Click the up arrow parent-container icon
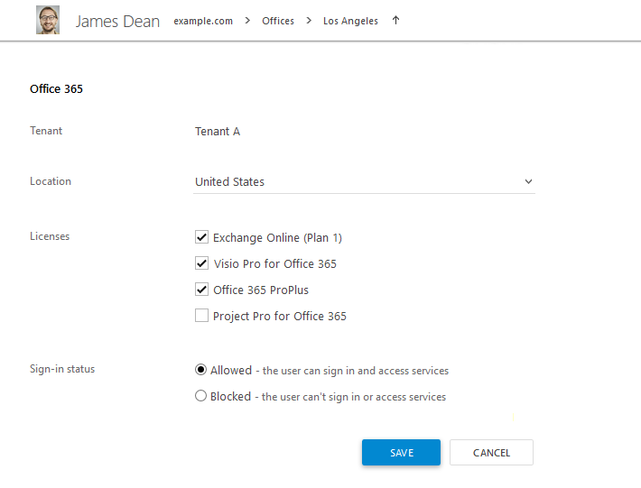641x488 pixels. click(395, 20)
